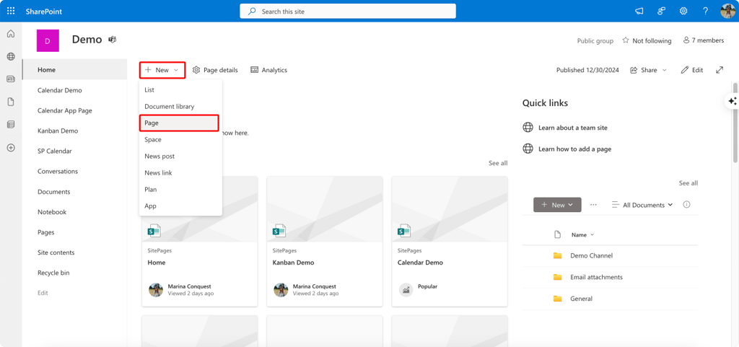Expand the All Documents view selector

pyautogui.click(x=642, y=205)
